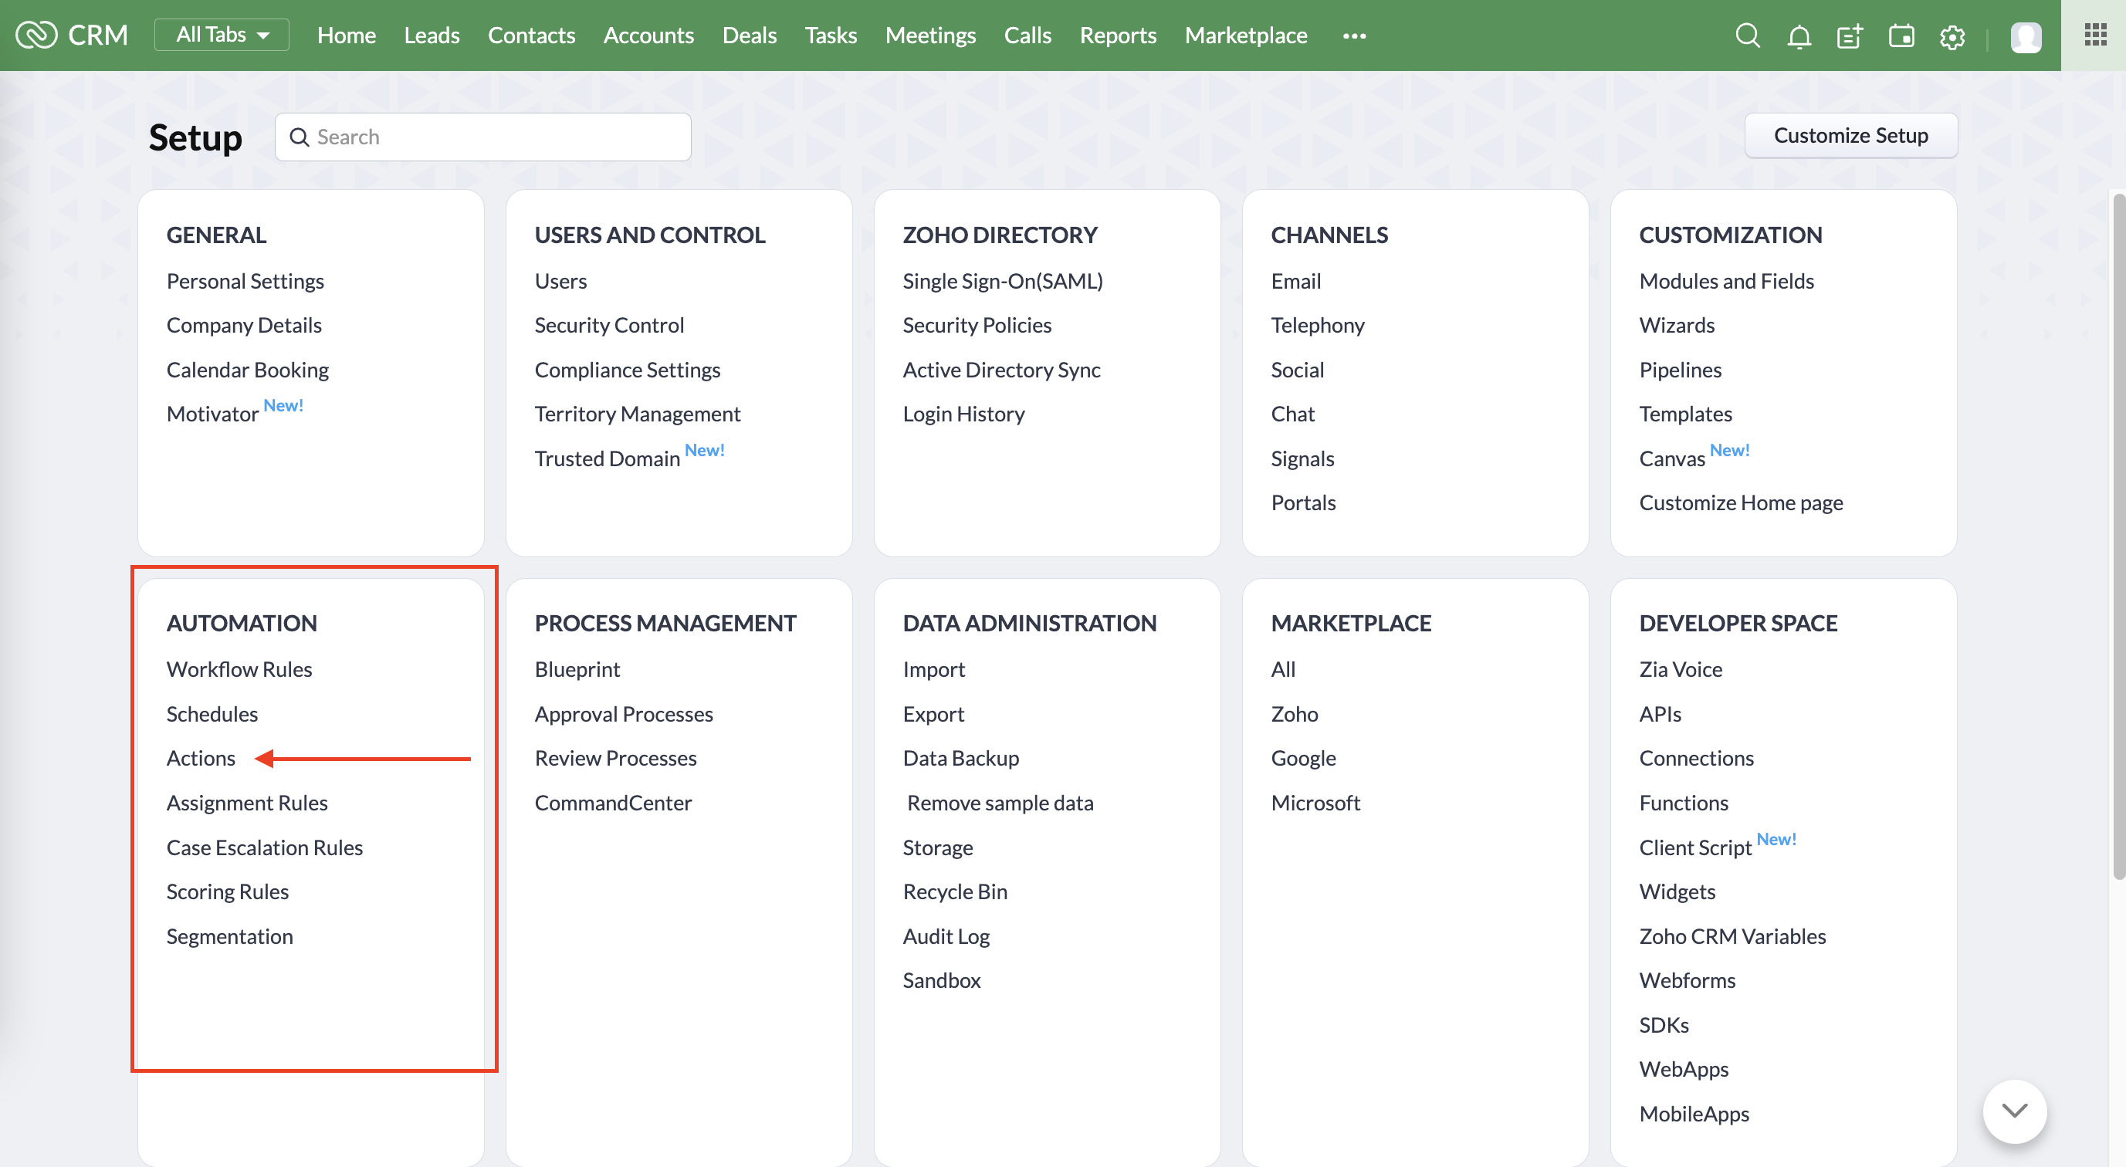Open Customize Home page
The width and height of the screenshot is (2126, 1167).
pos(1742,502)
